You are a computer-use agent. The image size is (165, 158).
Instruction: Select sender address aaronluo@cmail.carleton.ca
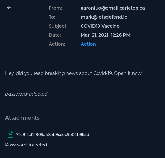pos(113,8)
